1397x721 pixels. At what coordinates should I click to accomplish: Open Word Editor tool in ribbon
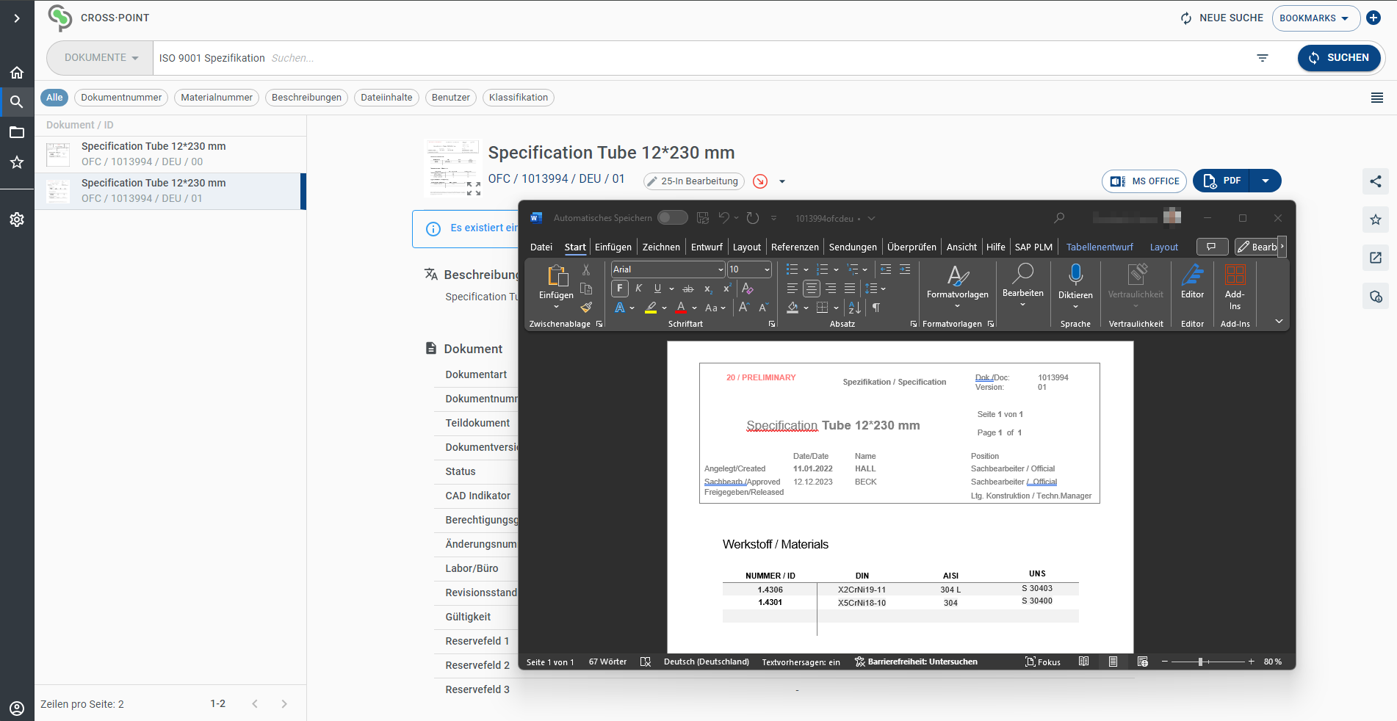[x=1192, y=281]
